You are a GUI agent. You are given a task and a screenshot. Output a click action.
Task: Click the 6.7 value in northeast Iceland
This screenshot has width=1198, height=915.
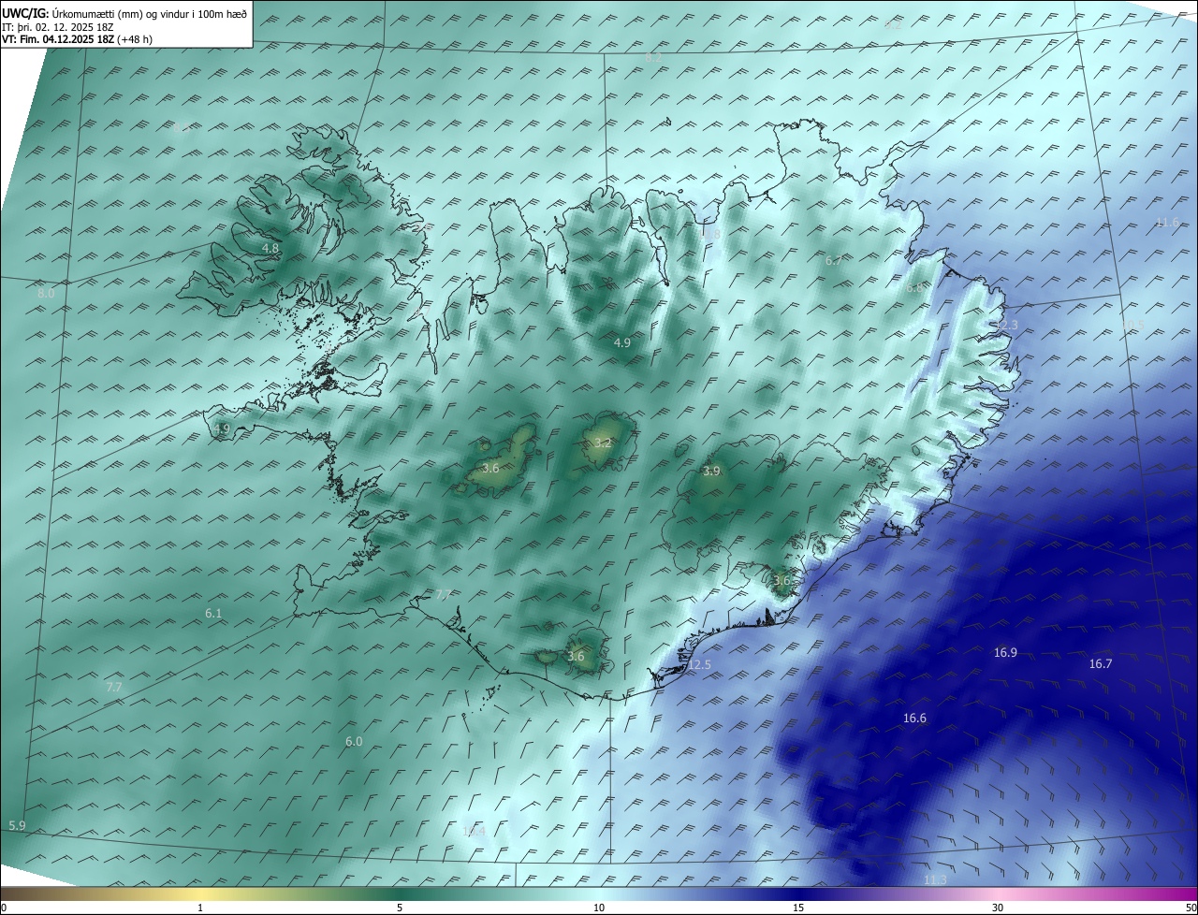(x=834, y=261)
